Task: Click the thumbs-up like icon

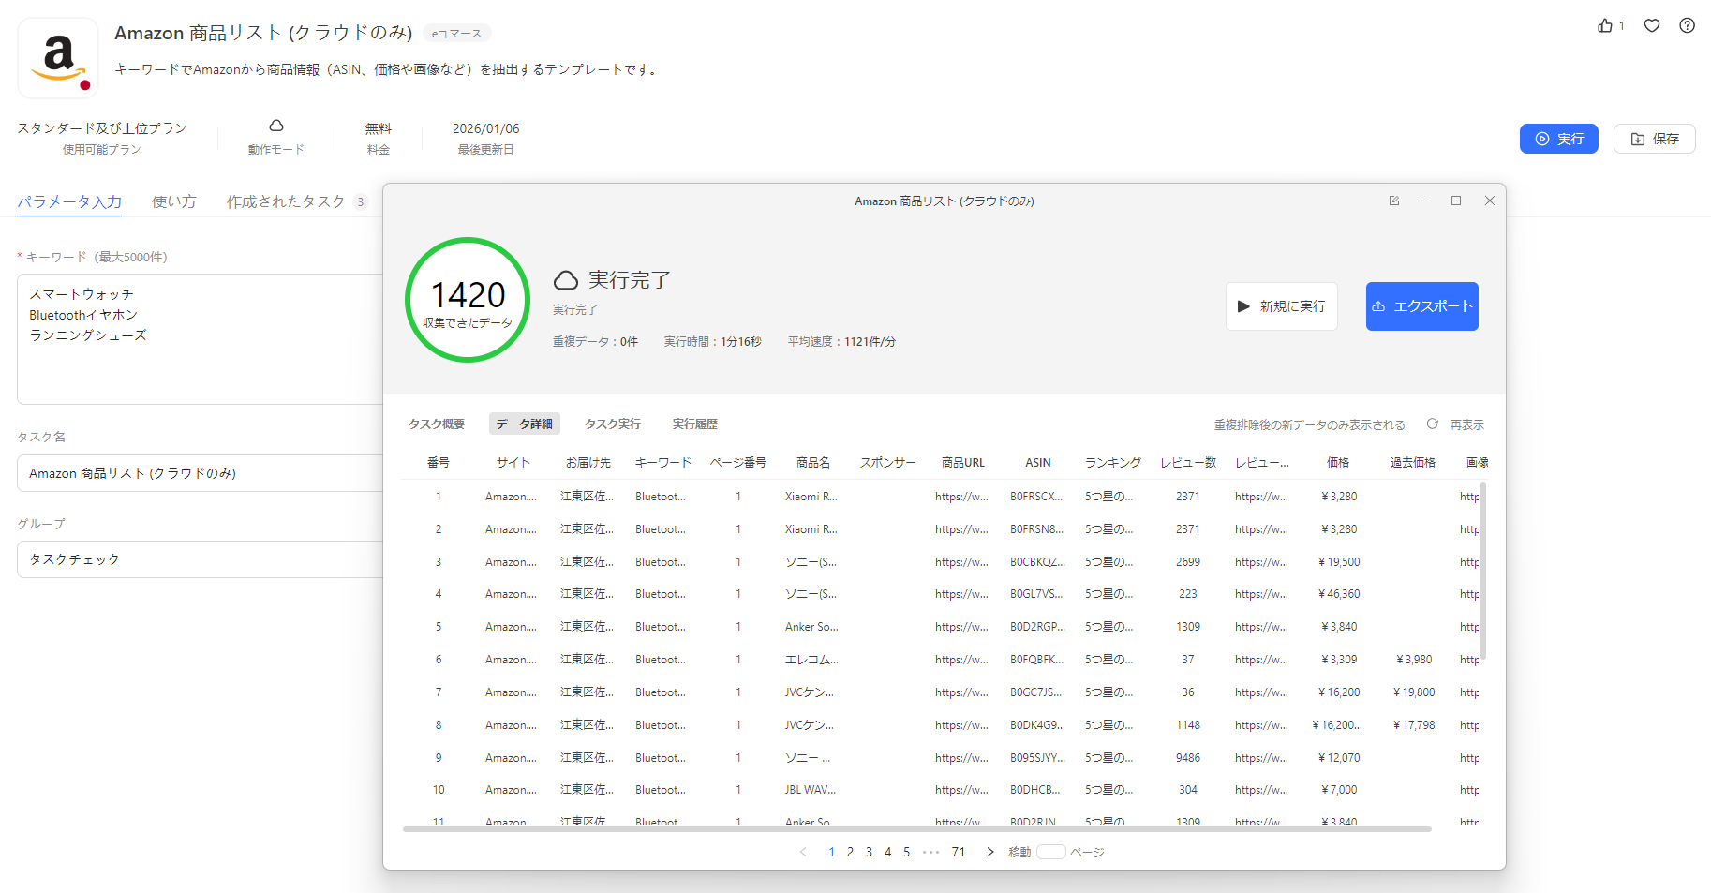Action: [1605, 26]
